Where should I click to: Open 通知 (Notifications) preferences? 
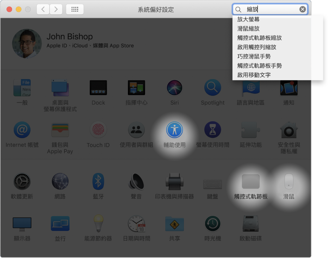(289, 88)
